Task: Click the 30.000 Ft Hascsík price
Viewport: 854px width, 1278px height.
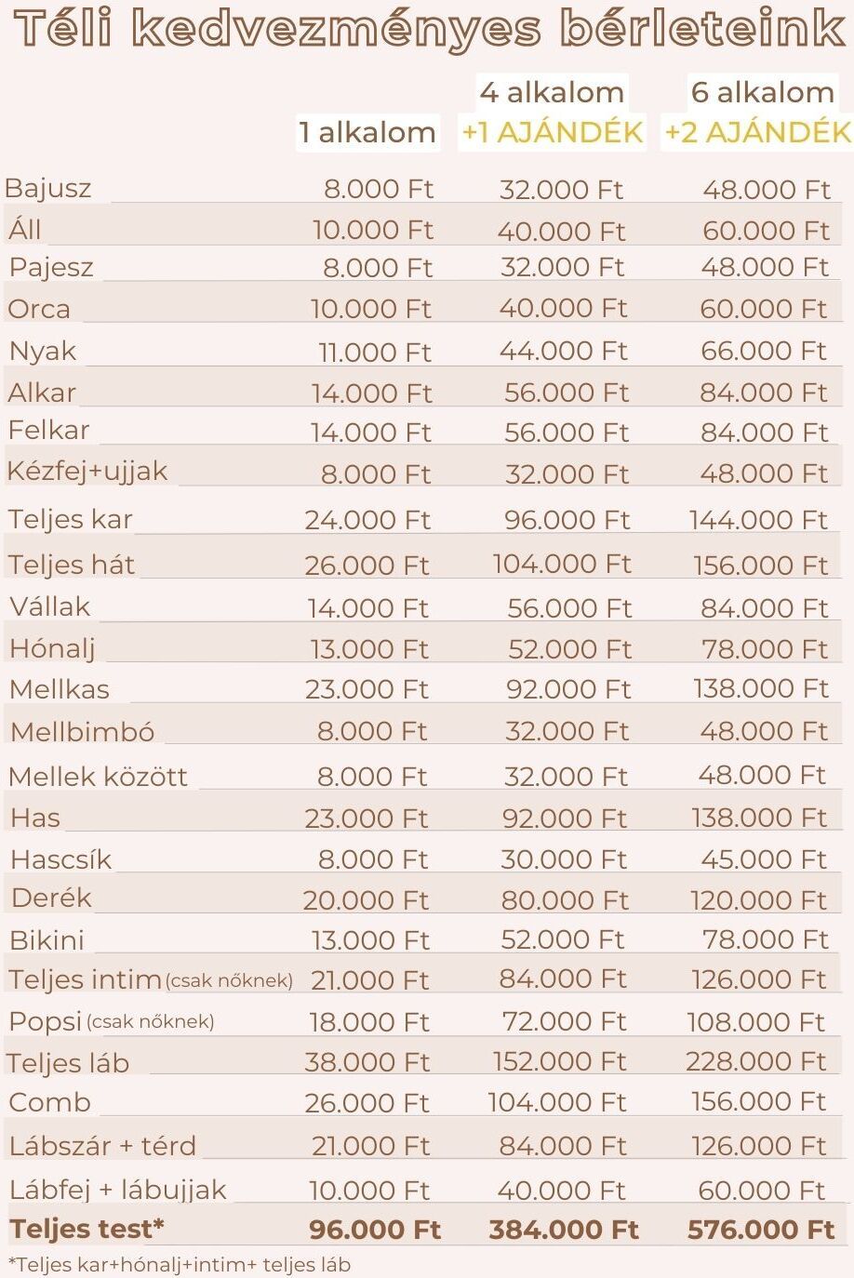Action: point(564,859)
